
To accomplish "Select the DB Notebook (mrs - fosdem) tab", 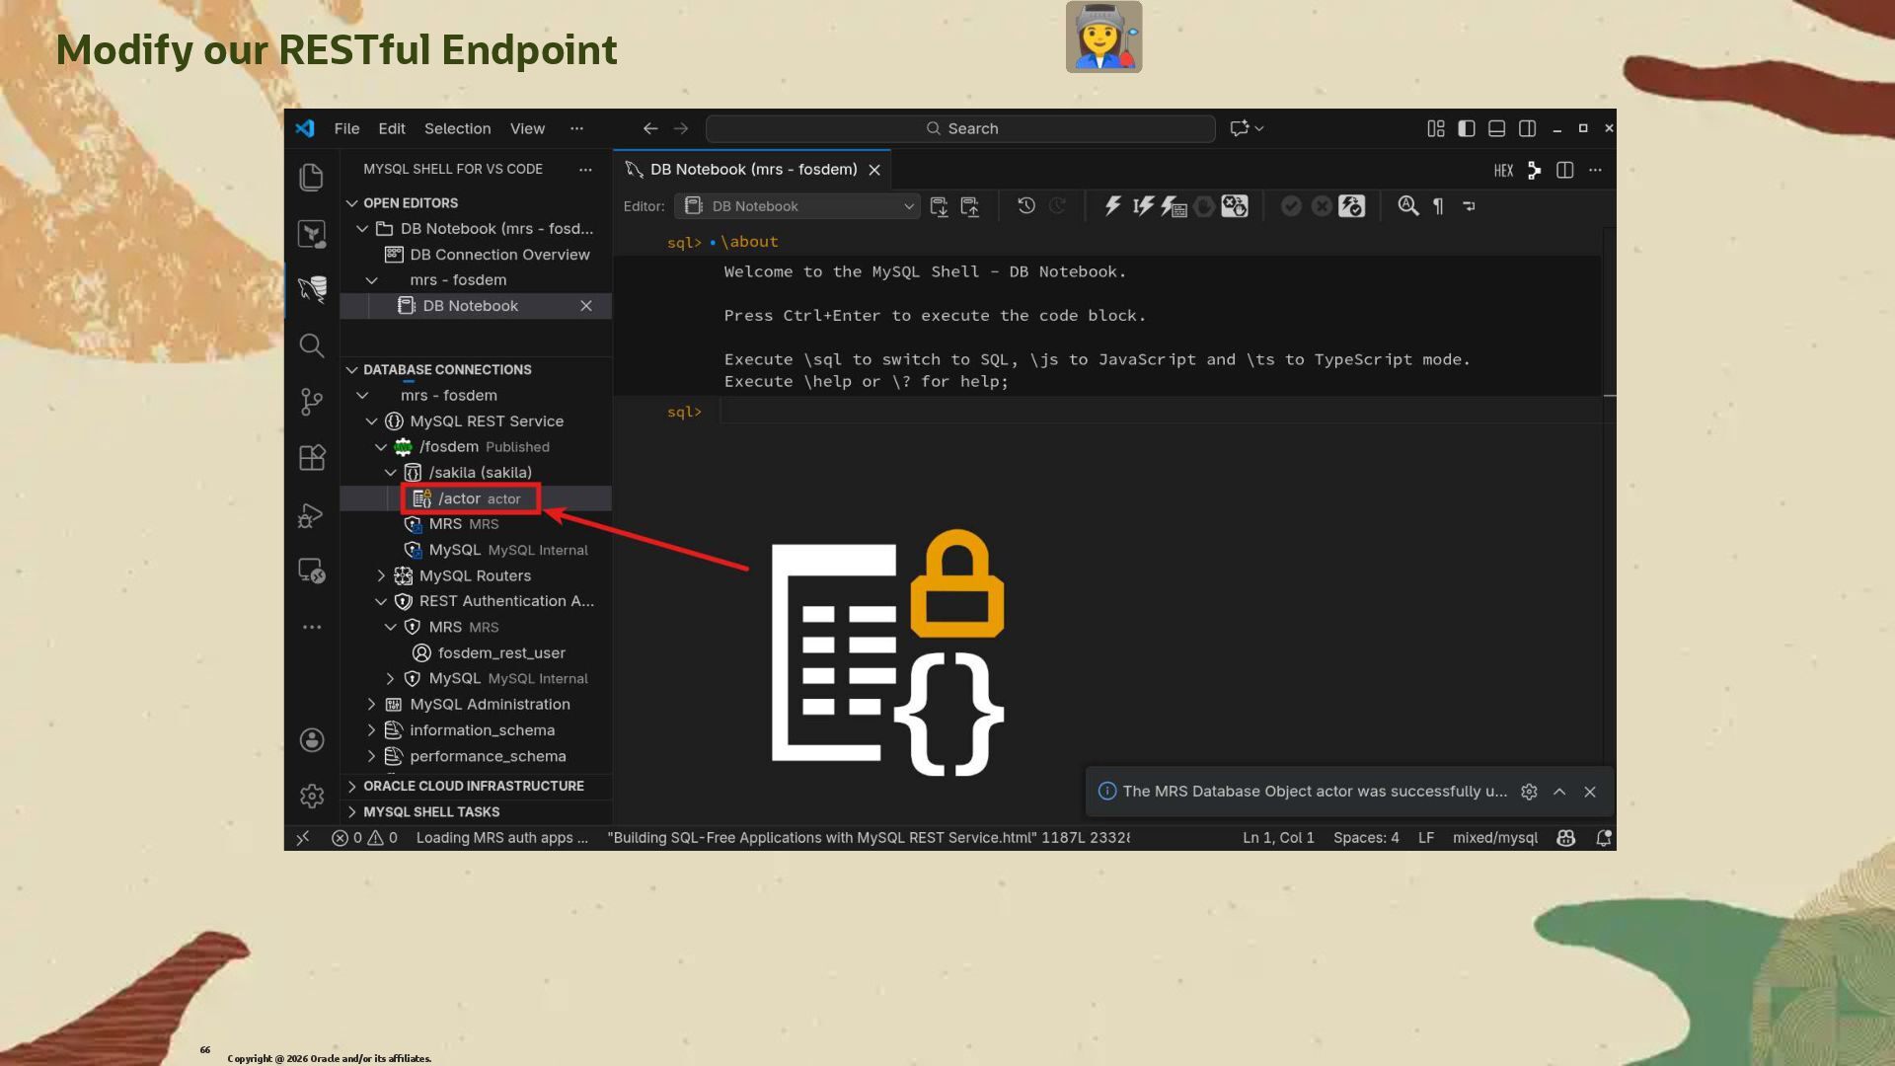I will 752,170.
